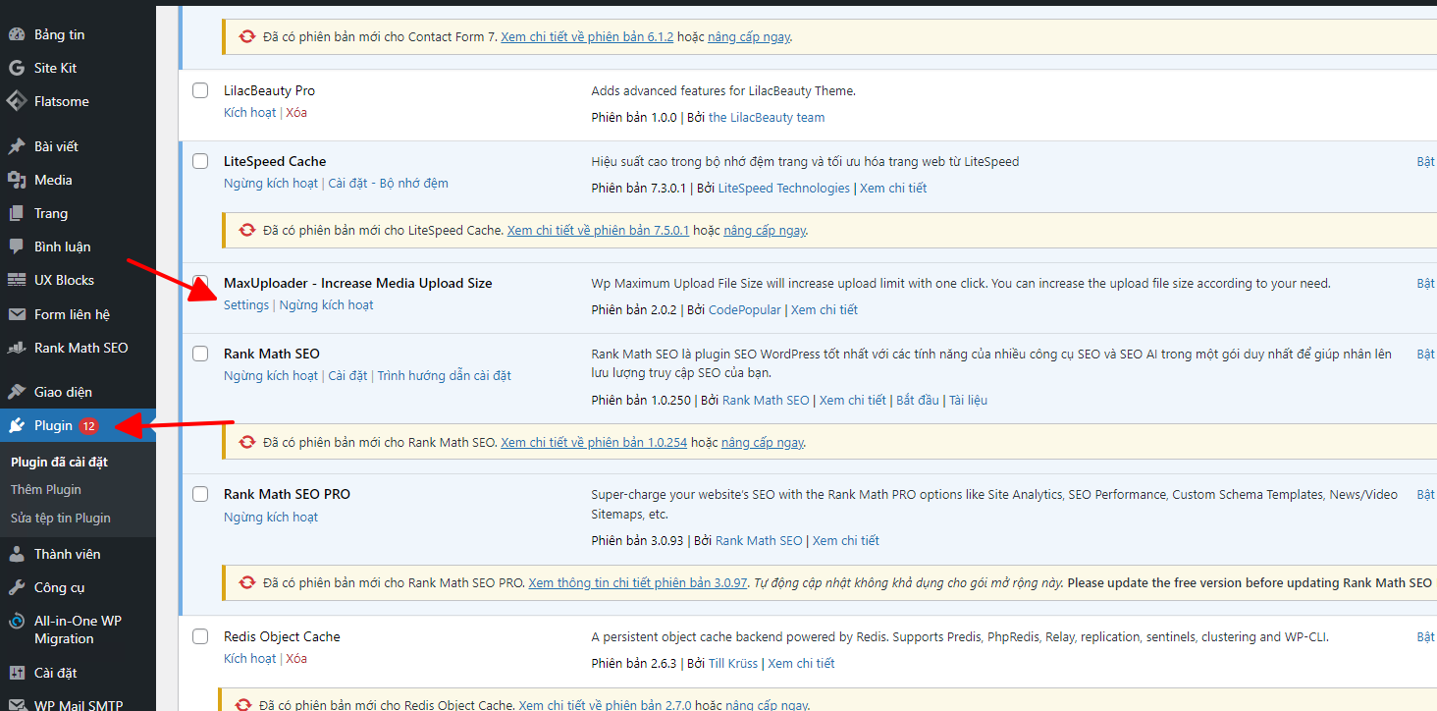Open Site Kit via its G icon
The height and width of the screenshot is (711, 1437).
coord(17,68)
